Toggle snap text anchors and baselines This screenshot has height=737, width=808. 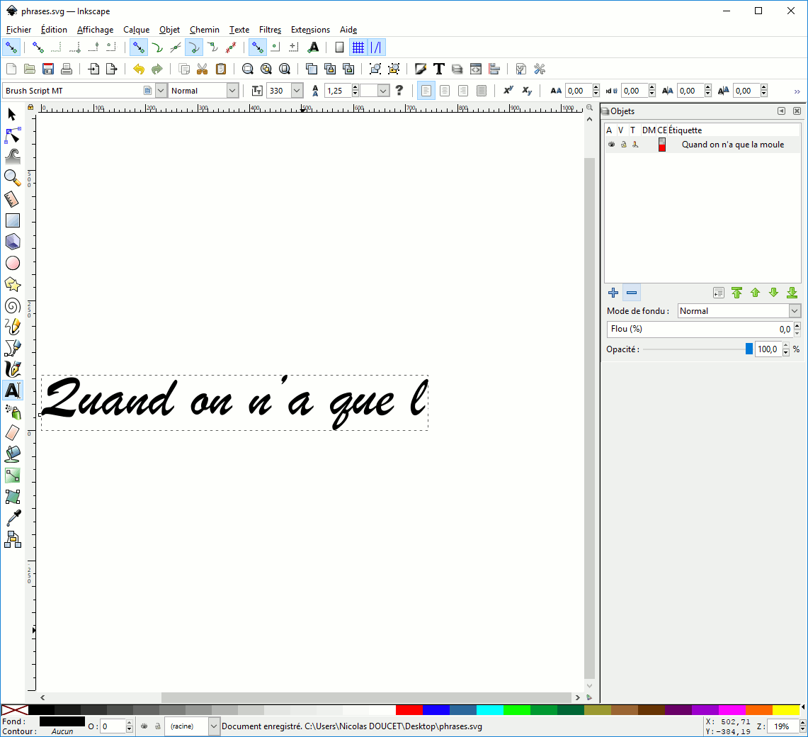pyautogui.click(x=313, y=47)
